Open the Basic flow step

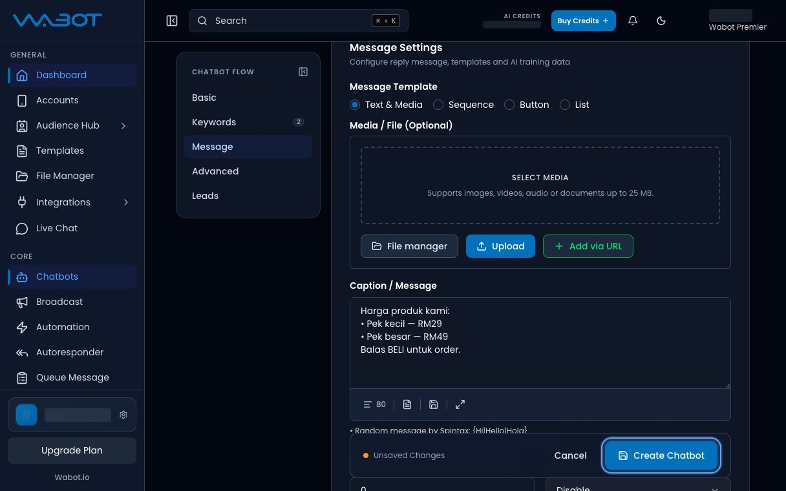(x=248, y=98)
